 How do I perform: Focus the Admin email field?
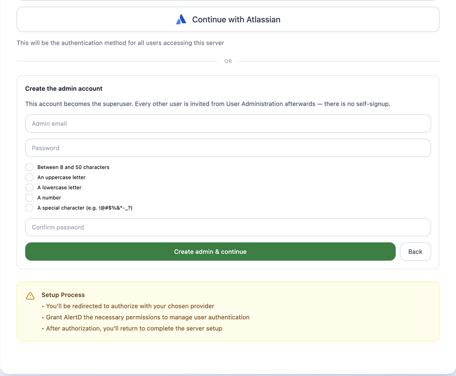click(228, 123)
